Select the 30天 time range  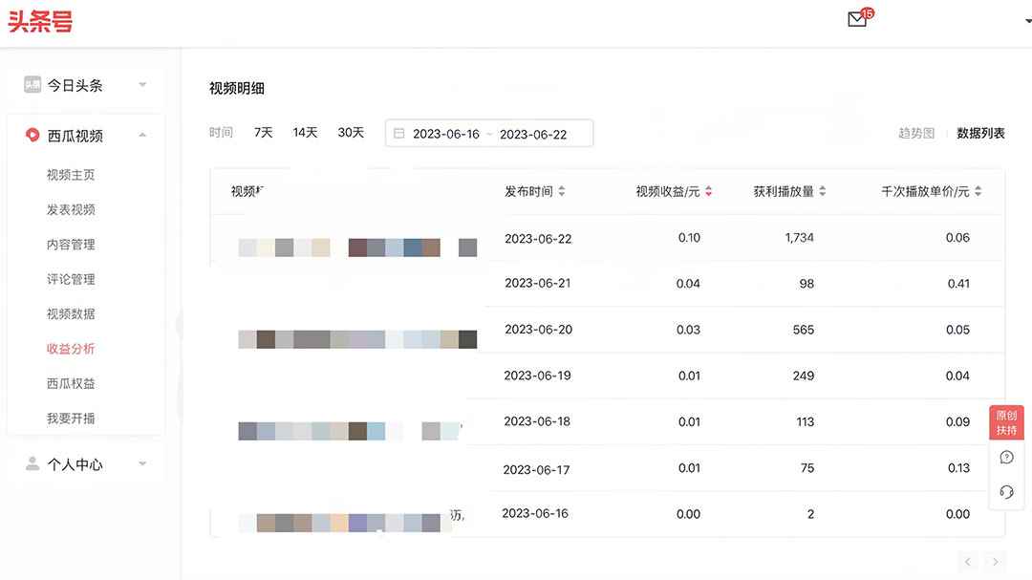pos(351,132)
